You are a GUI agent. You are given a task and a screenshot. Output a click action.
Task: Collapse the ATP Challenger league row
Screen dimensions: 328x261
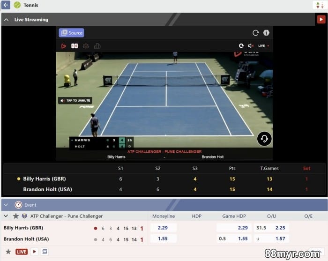click(x=6, y=216)
